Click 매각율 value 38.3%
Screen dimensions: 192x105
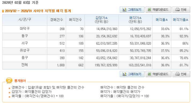tap(165, 36)
